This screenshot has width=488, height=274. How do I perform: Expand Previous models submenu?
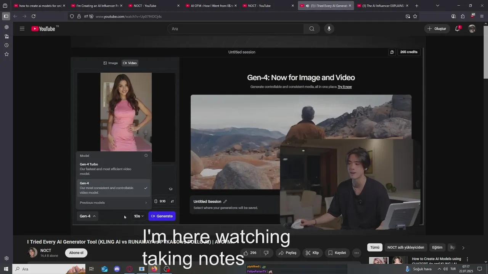(114, 203)
